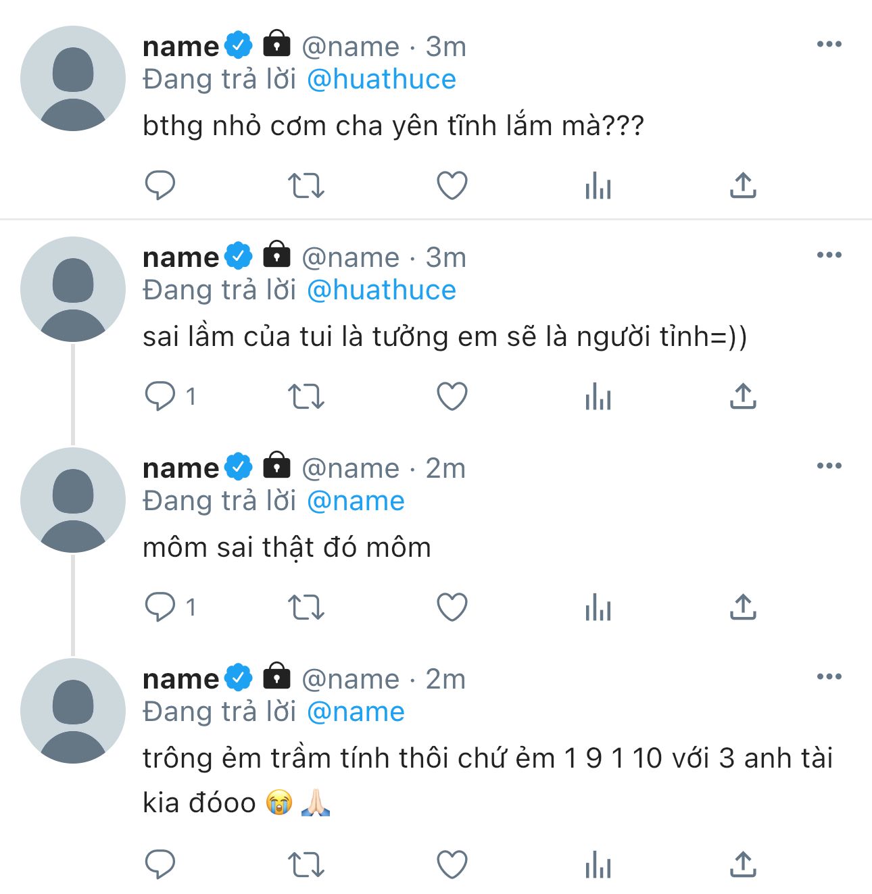Open more options on 'môm sai thật' tweet
The height and width of the screenshot is (894, 872).
829,466
